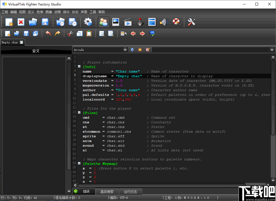
Task: Open the sounds speaker icon
Action: click(x=164, y=22)
